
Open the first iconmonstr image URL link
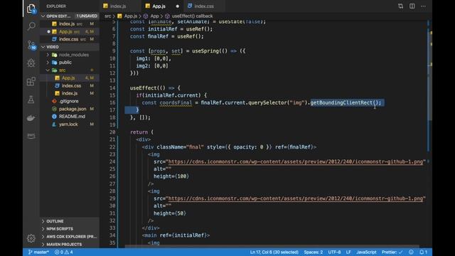(296, 161)
